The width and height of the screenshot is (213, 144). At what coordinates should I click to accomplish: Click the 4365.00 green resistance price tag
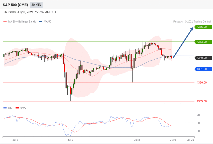[x=203, y=27]
